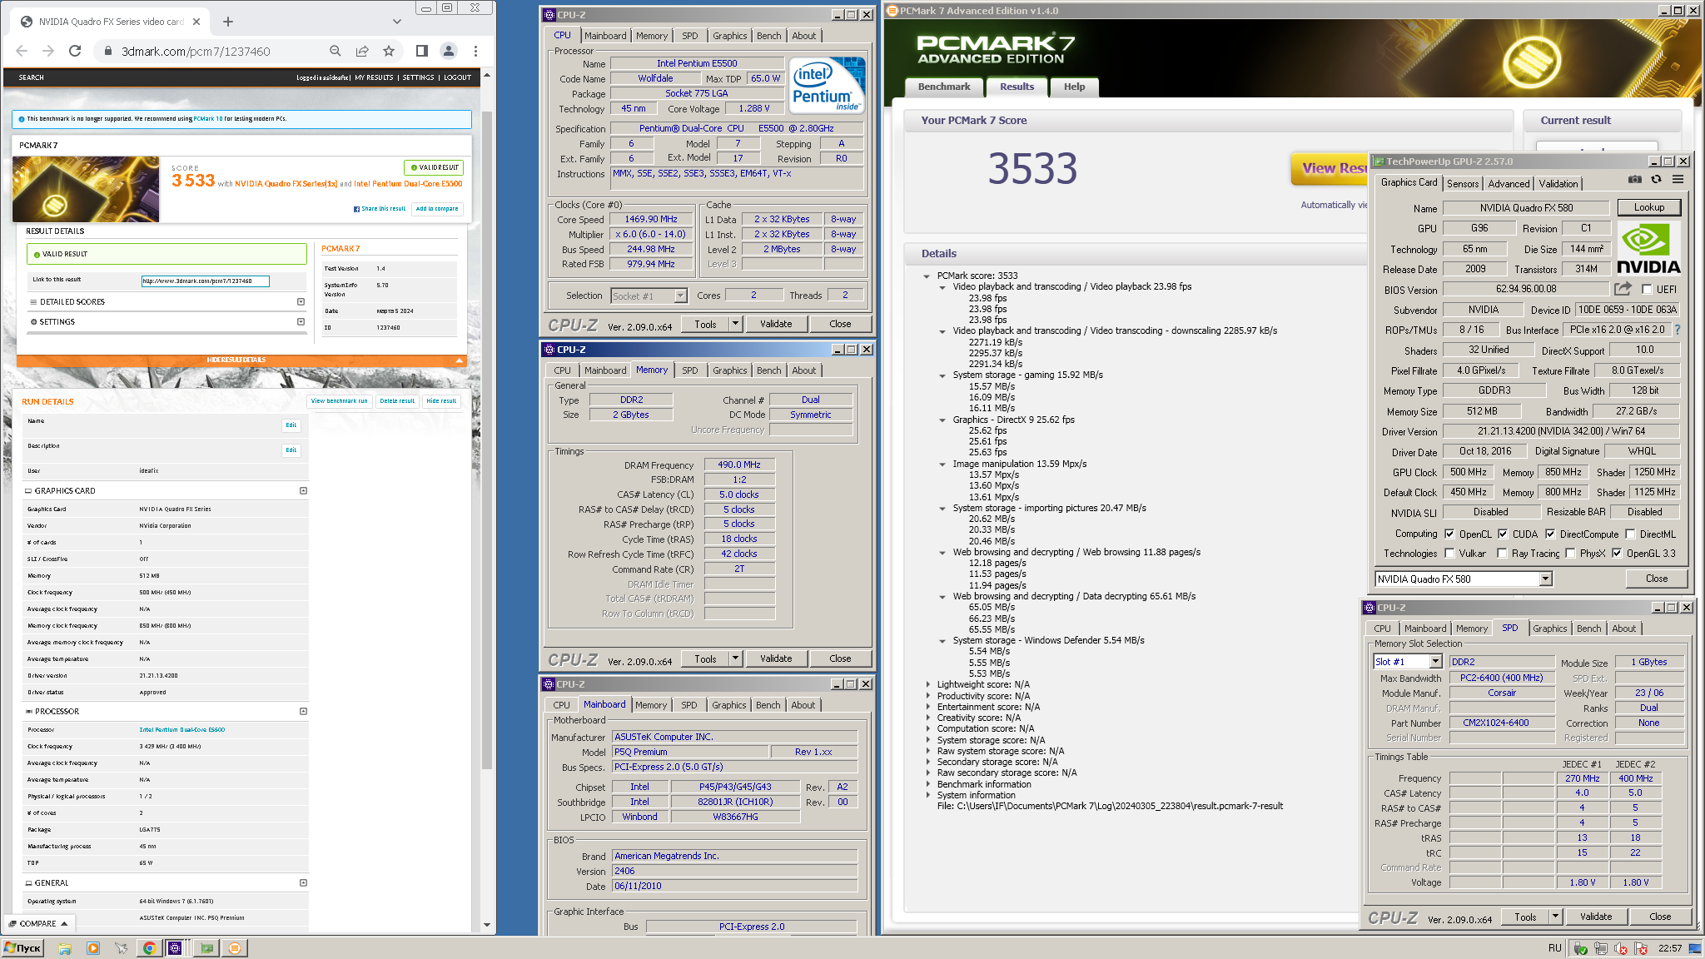Switch to the Benchmark tab in PCMark 7

point(944,87)
